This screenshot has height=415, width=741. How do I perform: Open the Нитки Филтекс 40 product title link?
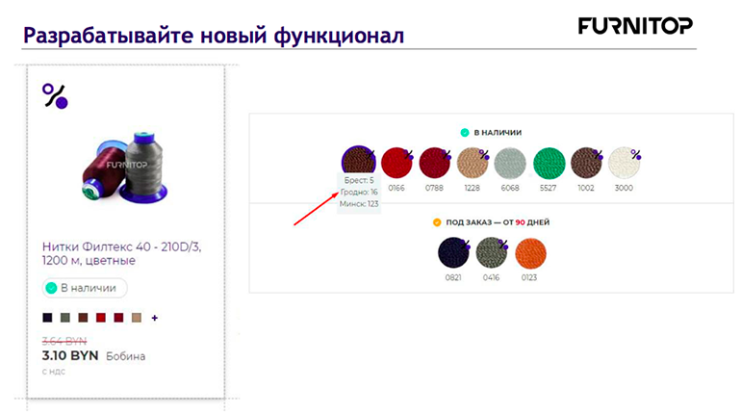point(121,253)
